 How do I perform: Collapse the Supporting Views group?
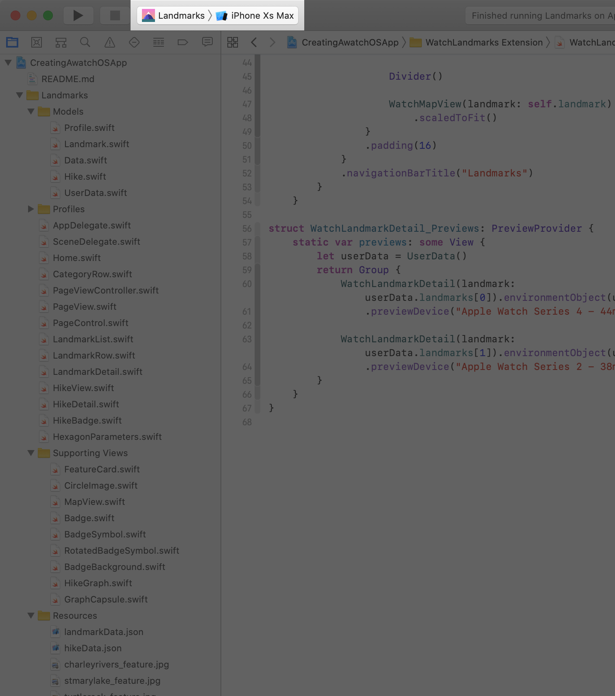31,453
